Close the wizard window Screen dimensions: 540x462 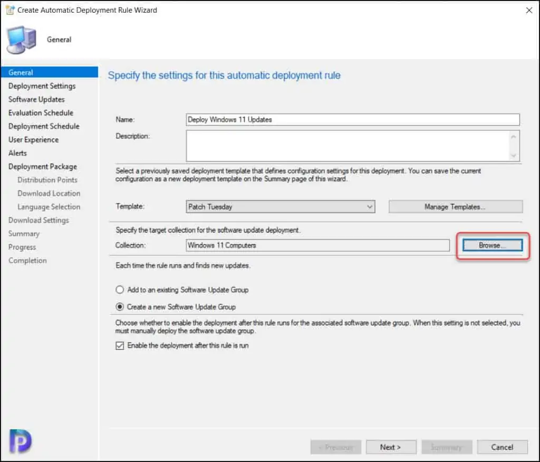[529, 10]
